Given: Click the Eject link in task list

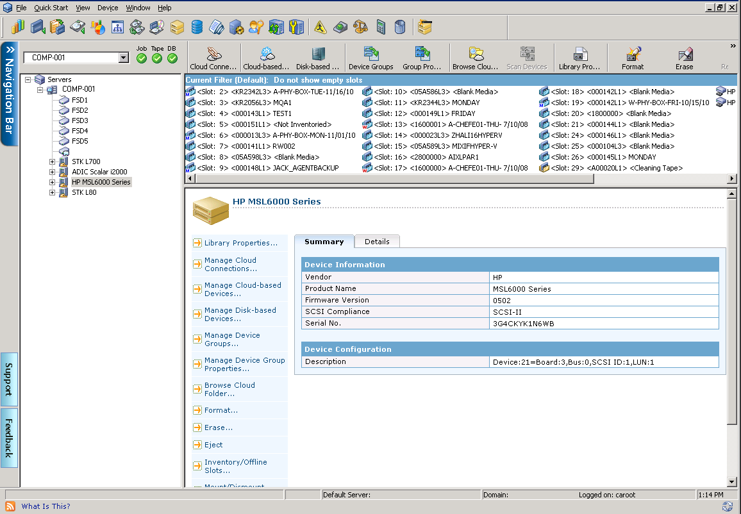Looking at the screenshot, I should [213, 445].
